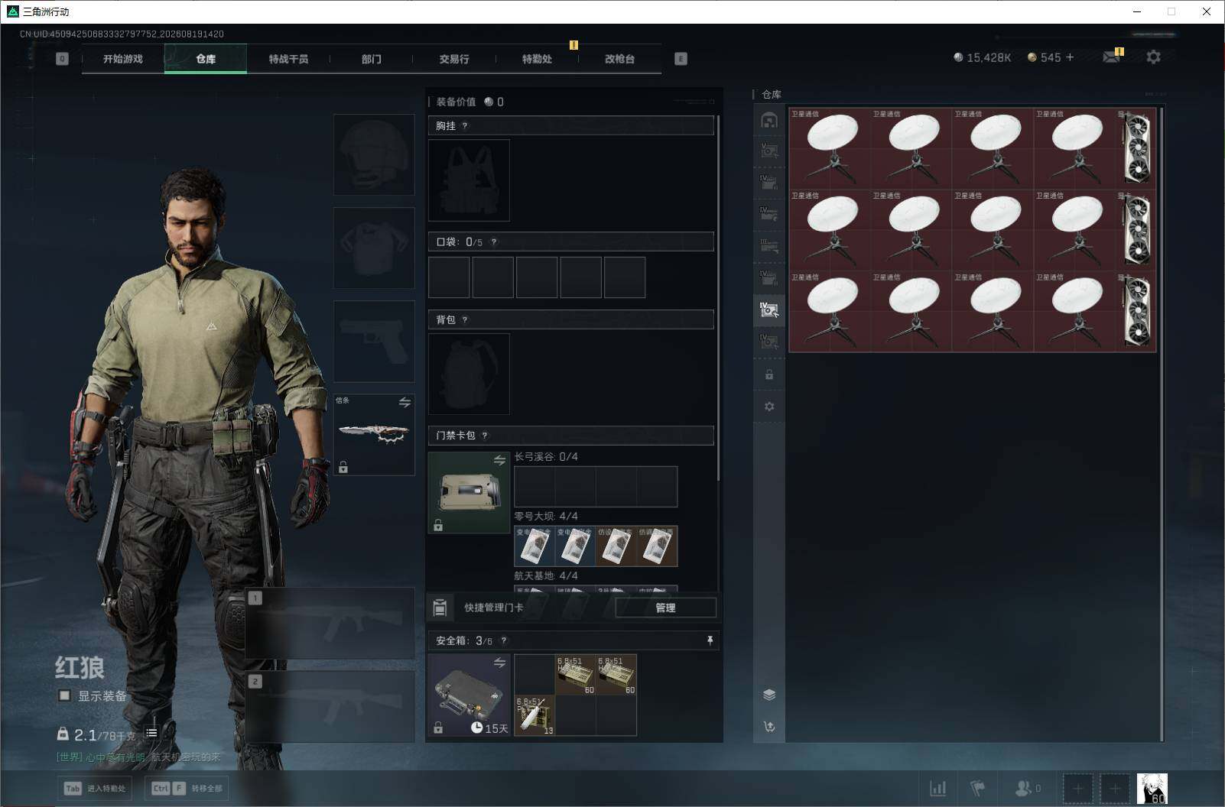Screen dimensions: 1225x807
Task: Switch to the 交易行 tab
Action: pos(454,59)
